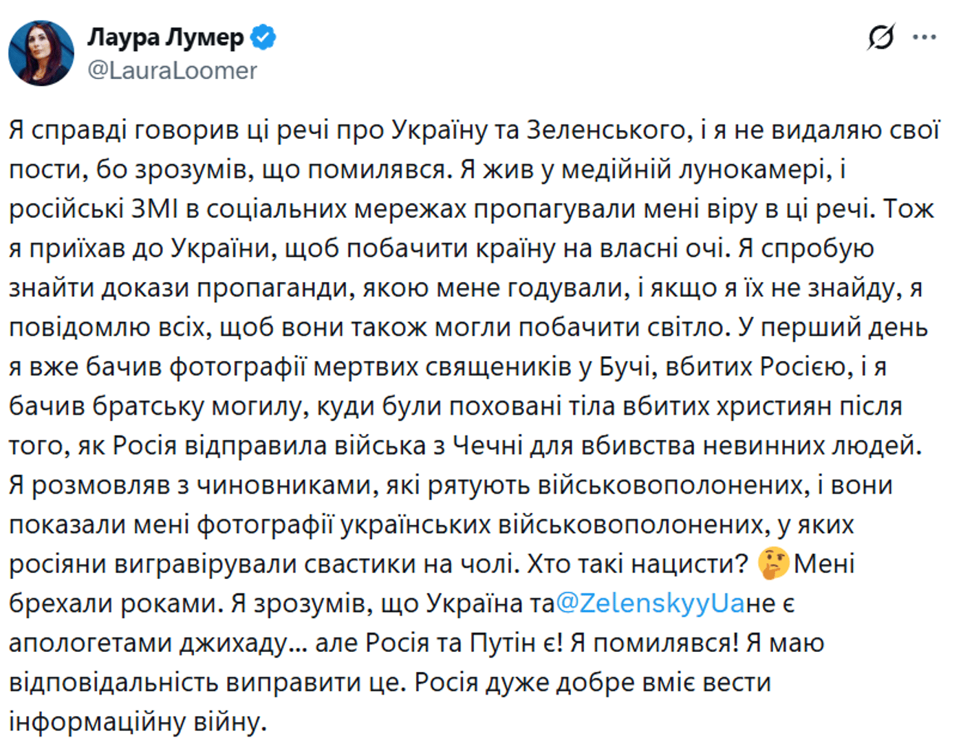
Task: Click the phrase "братську могилу" in the post
Action: click(200, 406)
